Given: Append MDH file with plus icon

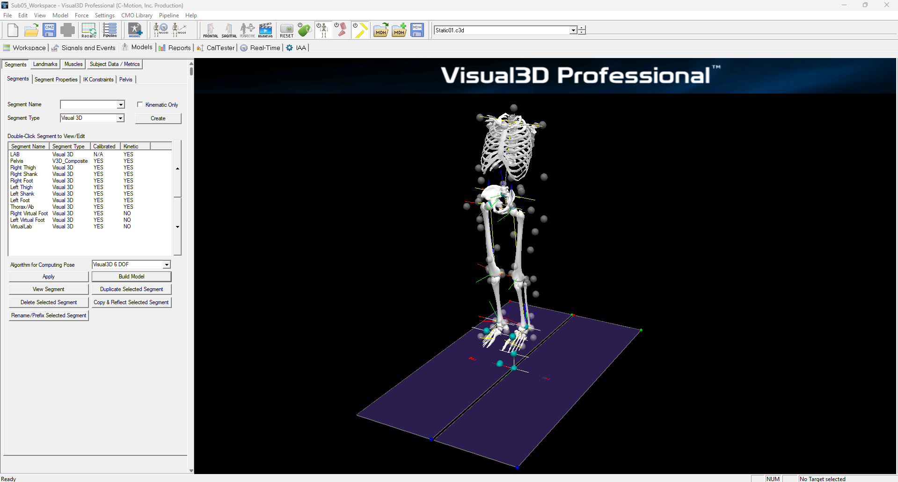Looking at the screenshot, I should click(x=399, y=30).
